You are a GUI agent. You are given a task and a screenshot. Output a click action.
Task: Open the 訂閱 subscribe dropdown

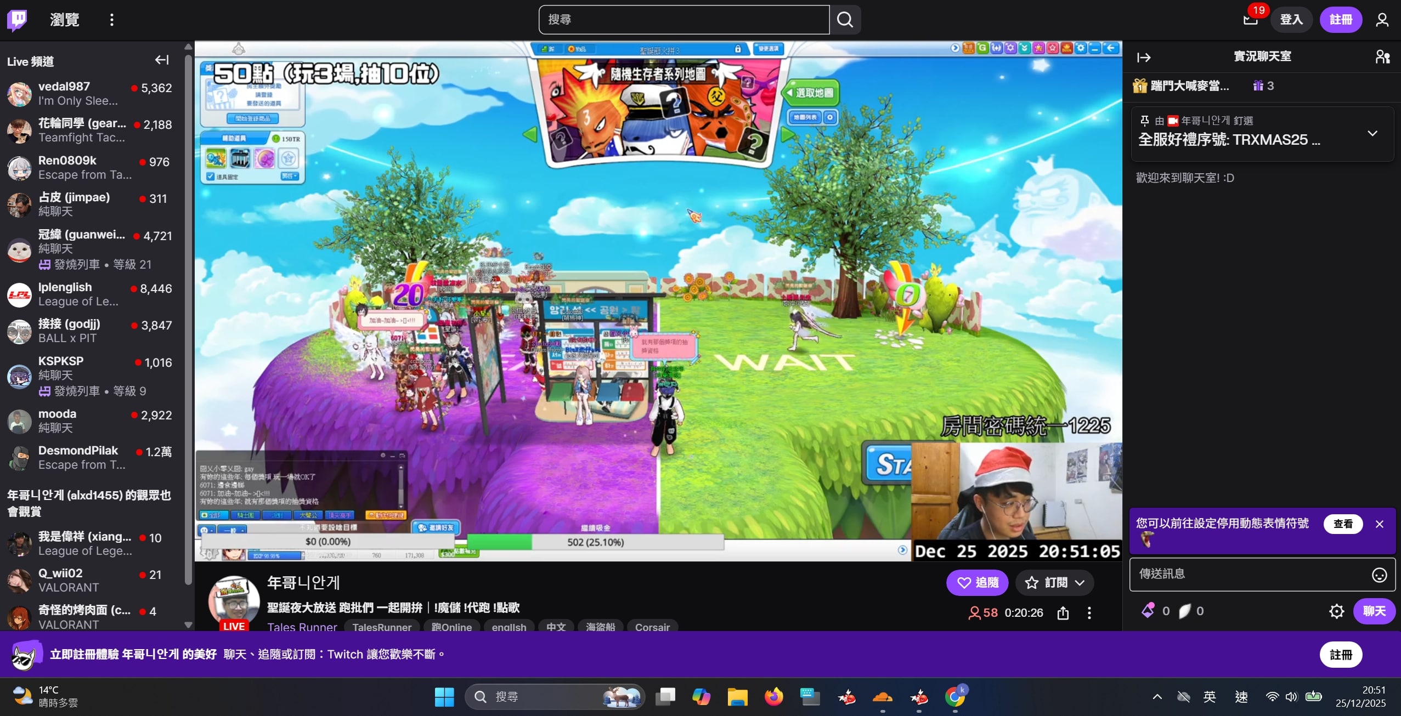point(1054,582)
